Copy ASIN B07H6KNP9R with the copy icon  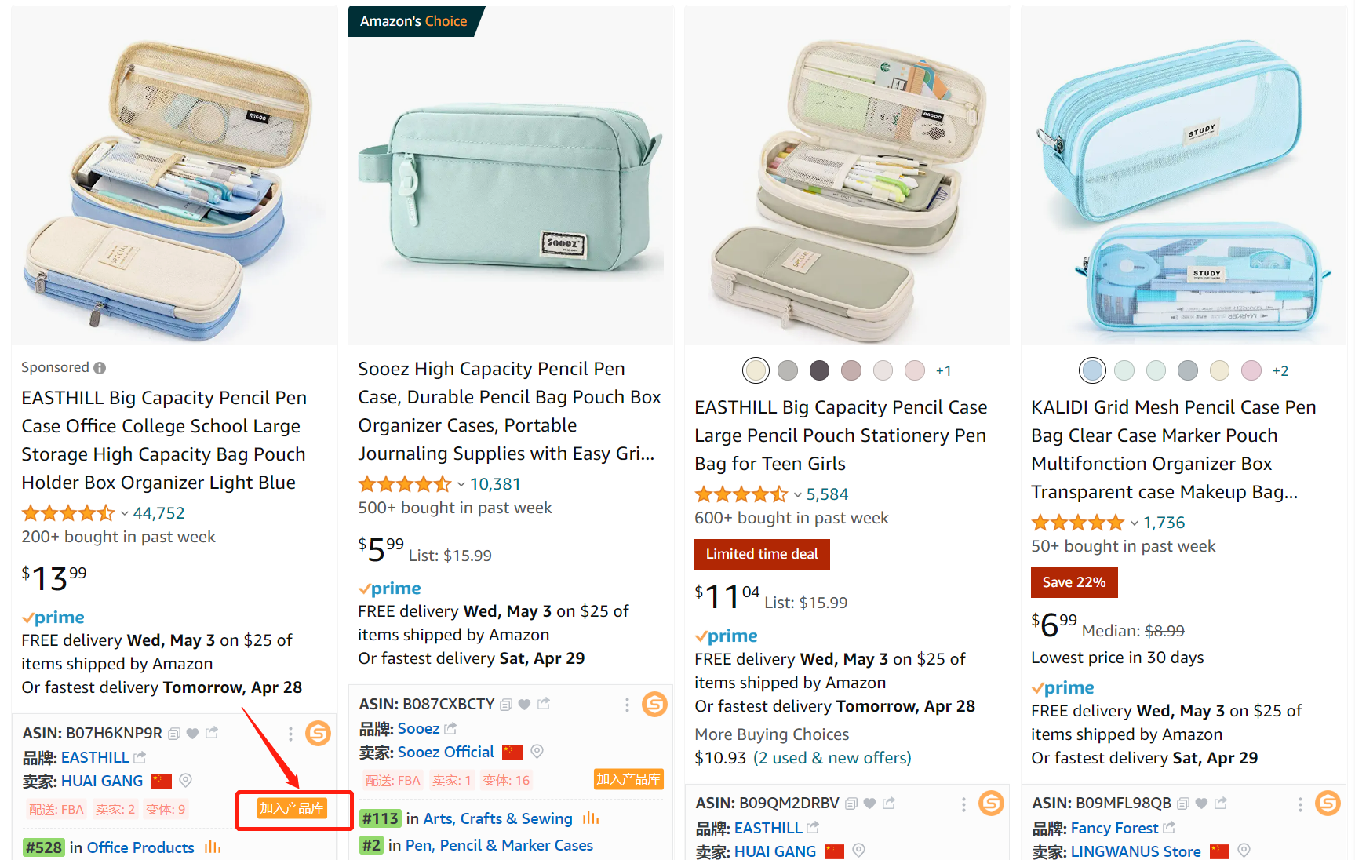174,734
